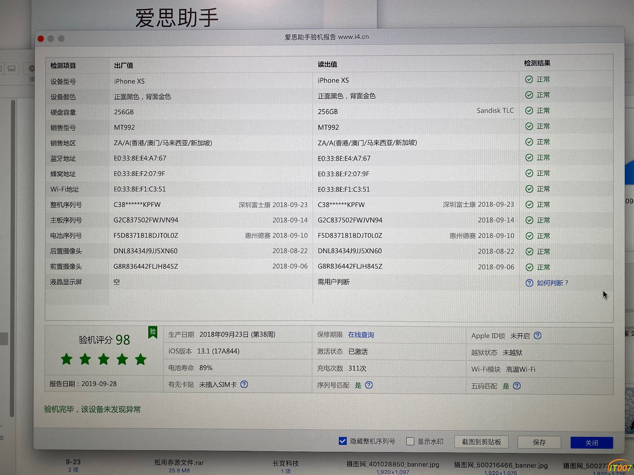Click the iOS版本 value 13.1 (17A844)
Image resolution: width=634 pixels, height=475 pixels.
click(x=218, y=351)
